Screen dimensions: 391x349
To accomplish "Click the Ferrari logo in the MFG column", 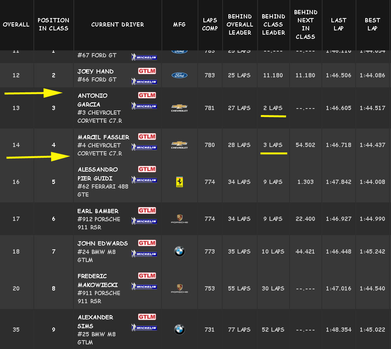I will [180, 182].
